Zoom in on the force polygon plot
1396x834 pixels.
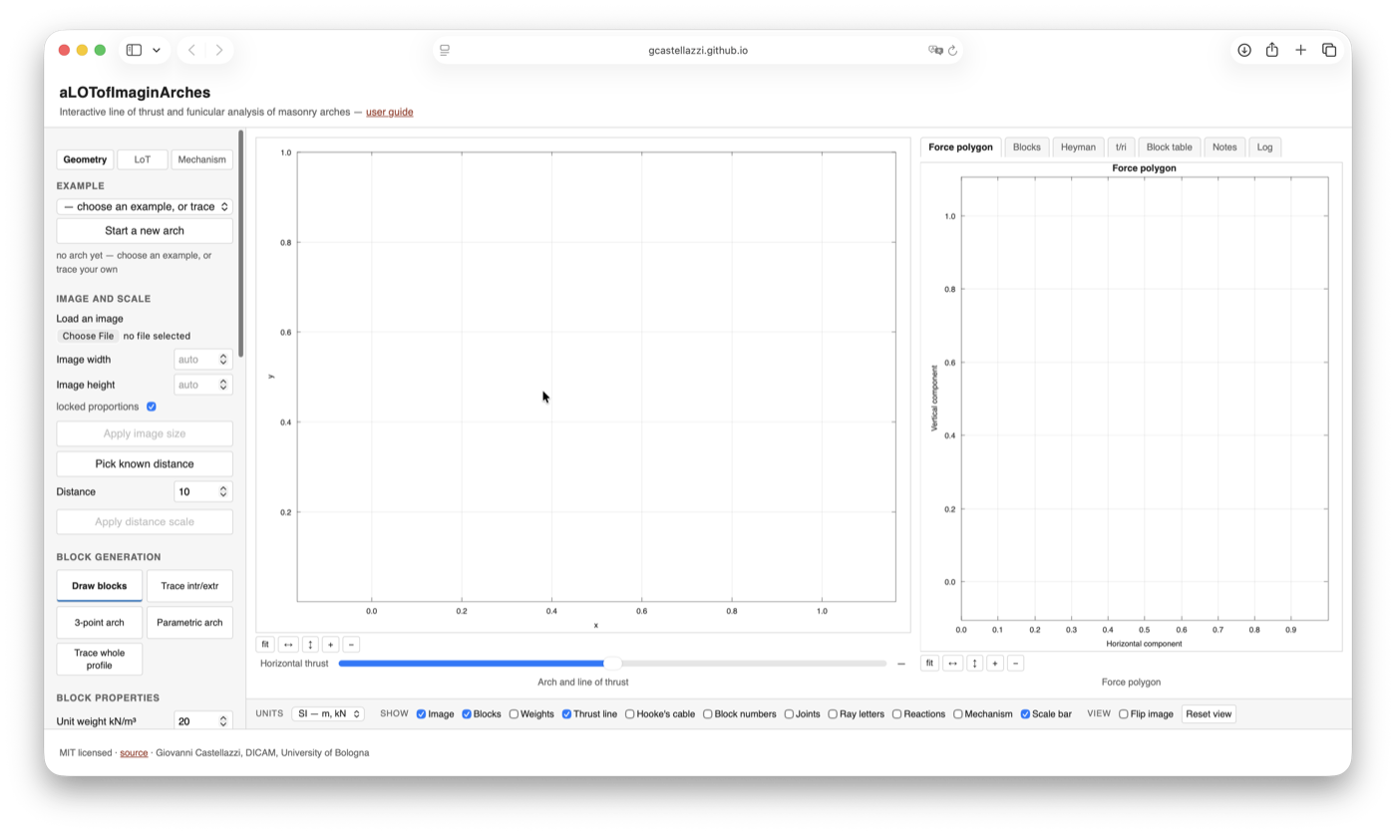tap(995, 663)
